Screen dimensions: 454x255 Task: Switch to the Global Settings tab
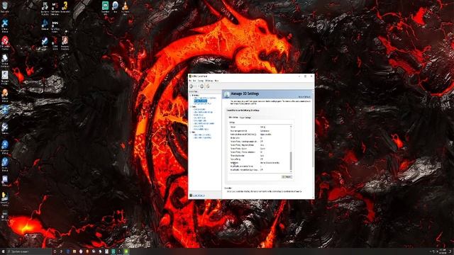[233, 118]
